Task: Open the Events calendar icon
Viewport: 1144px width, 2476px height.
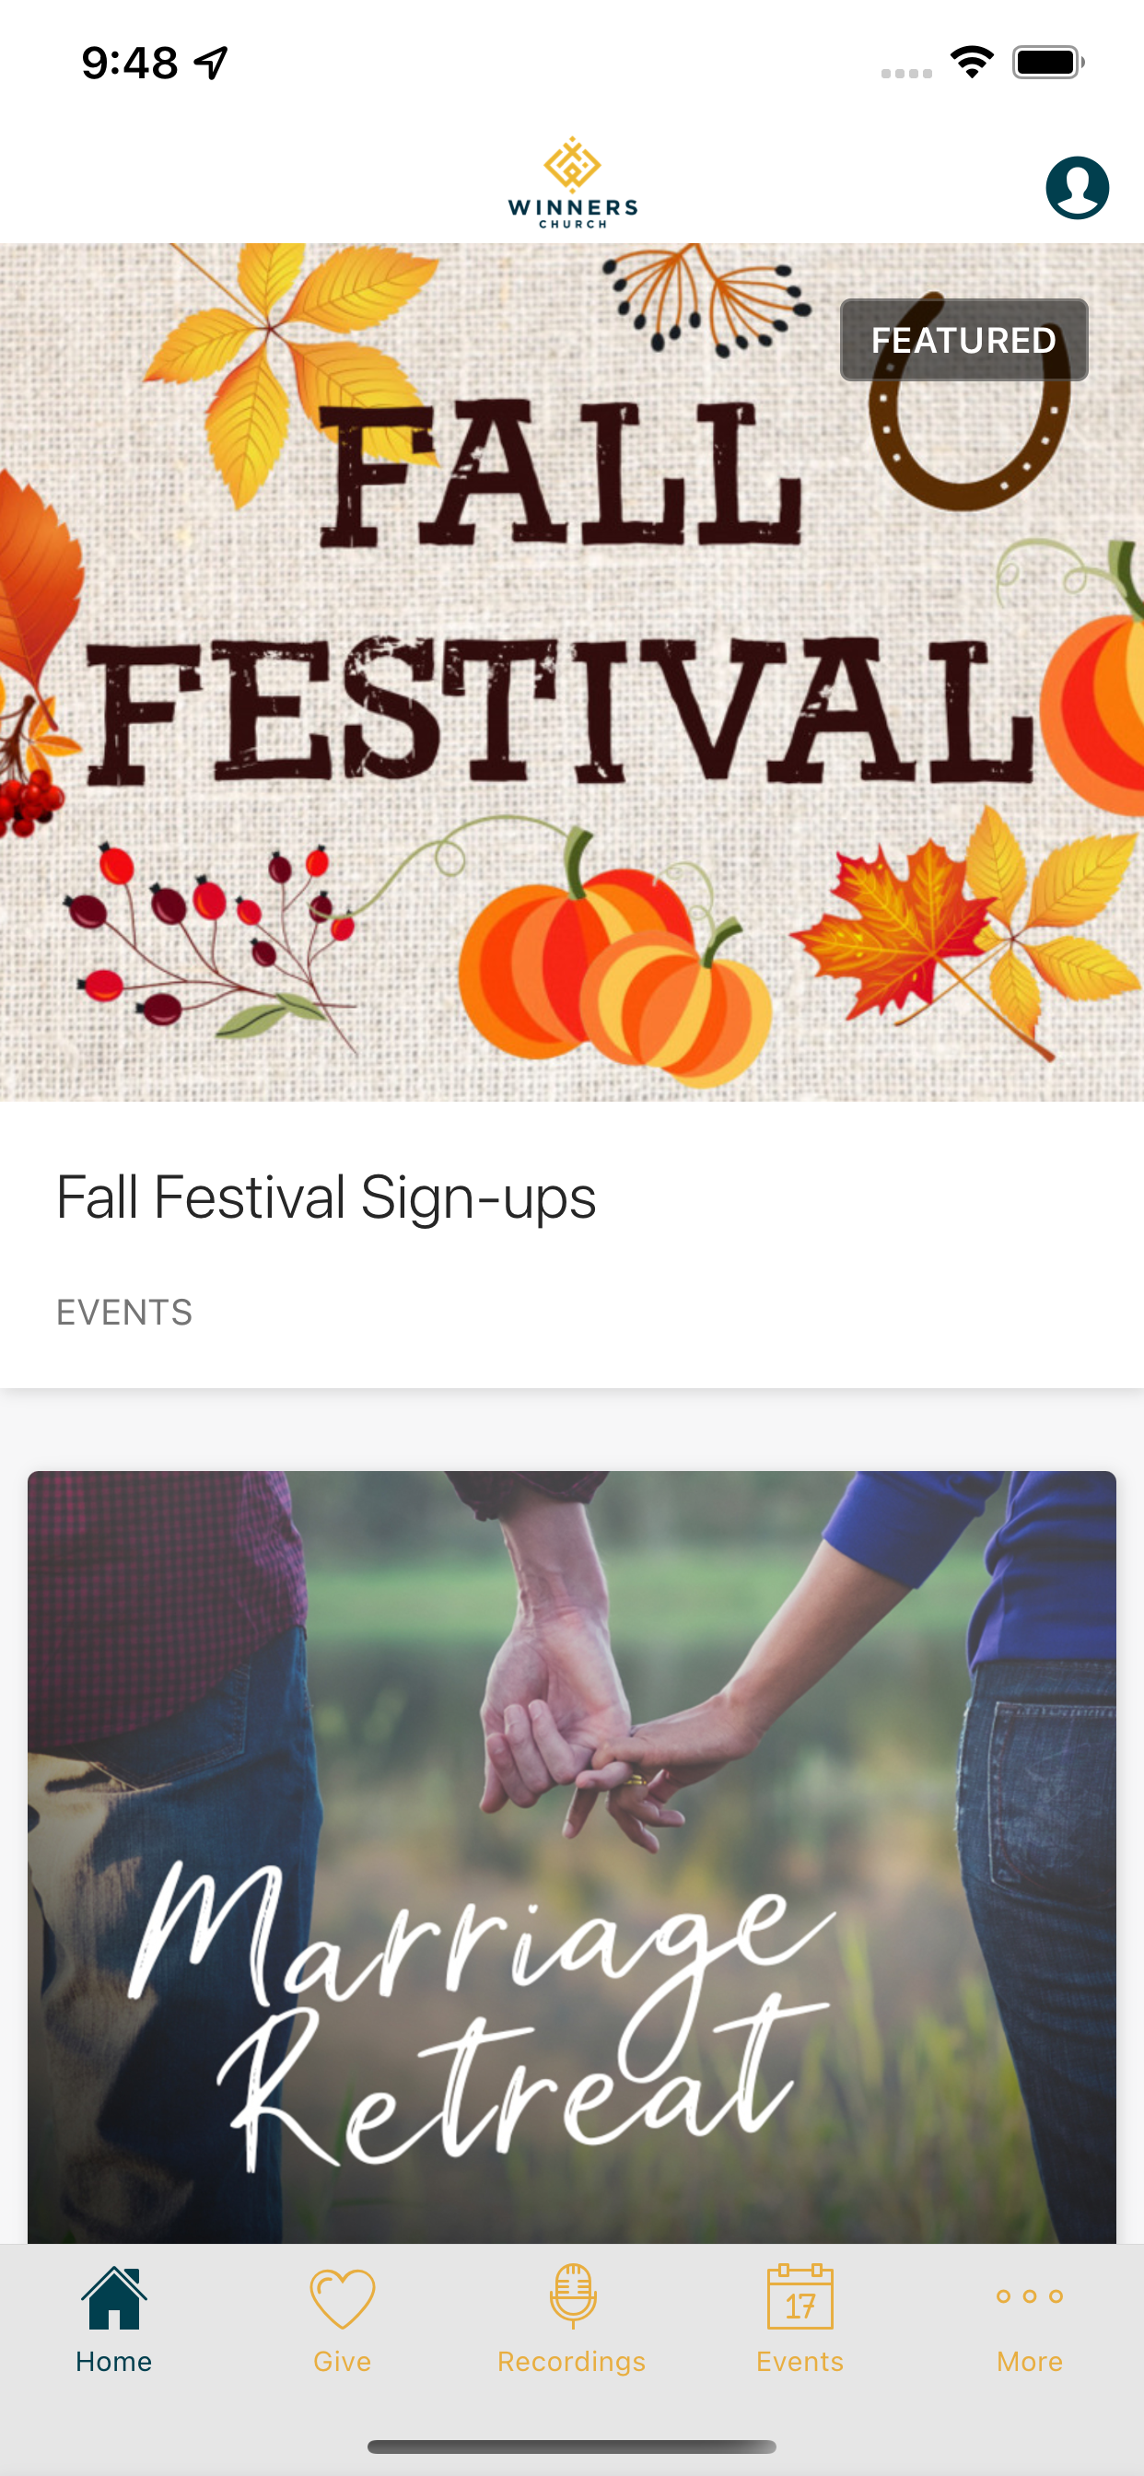Action: click(800, 2296)
